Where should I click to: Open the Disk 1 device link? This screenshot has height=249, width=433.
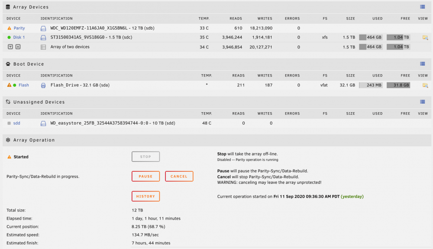click(19, 38)
